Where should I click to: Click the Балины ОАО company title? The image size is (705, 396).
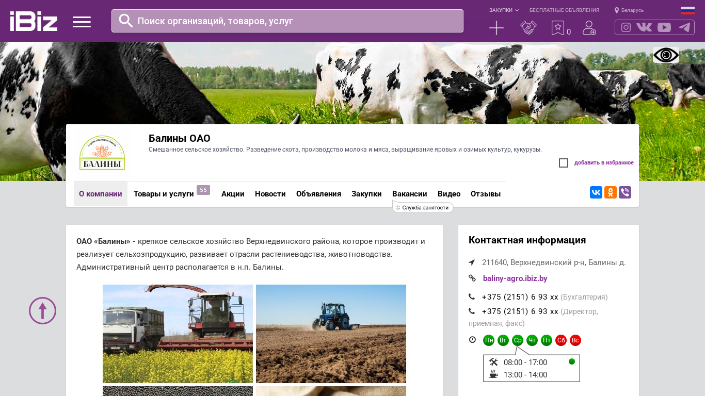180,138
